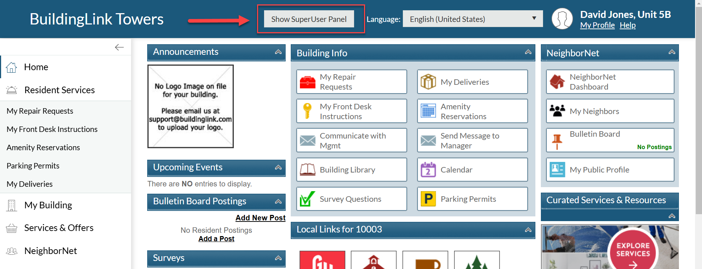702x269 pixels.
Task: Click the My Neighbors people group icon
Action: tap(557, 111)
